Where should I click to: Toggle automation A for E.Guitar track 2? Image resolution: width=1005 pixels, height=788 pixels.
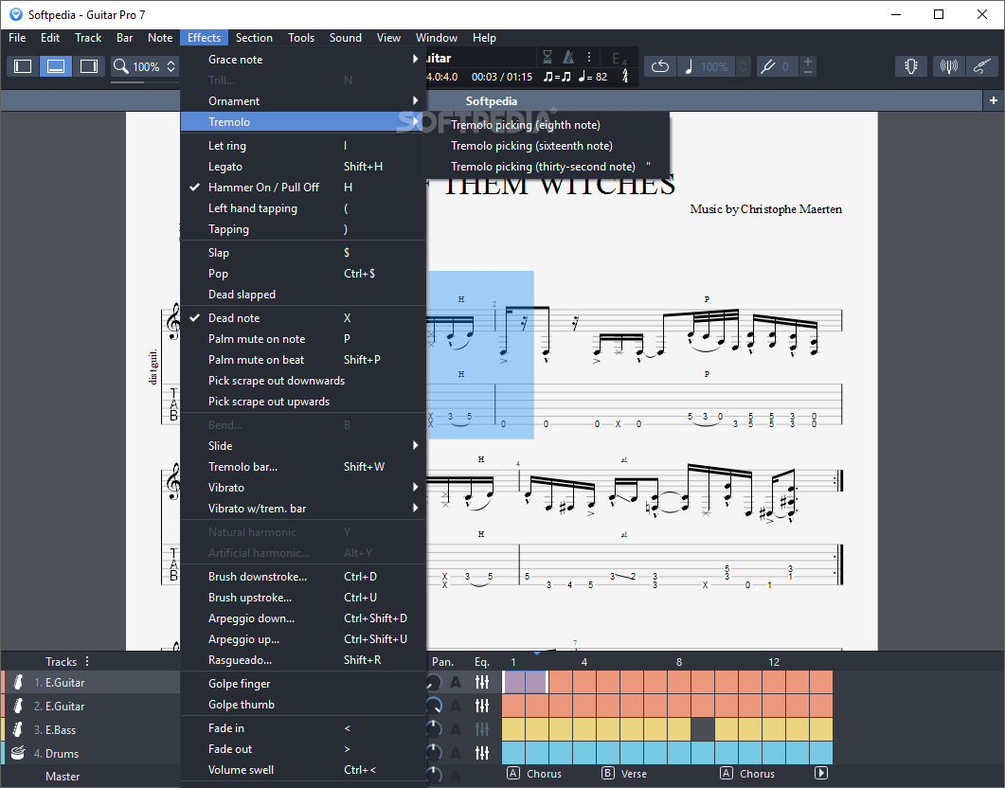tap(456, 706)
